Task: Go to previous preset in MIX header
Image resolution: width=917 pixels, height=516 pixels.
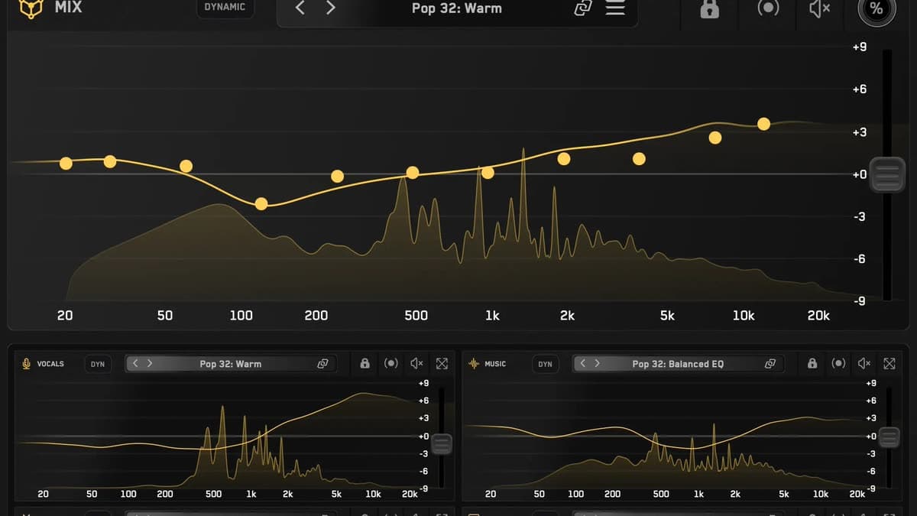Action: pyautogui.click(x=300, y=8)
